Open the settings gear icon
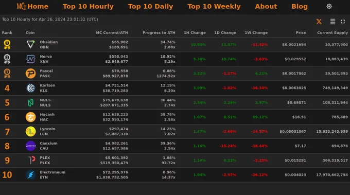Image resolution: width=350 pixels, height=195 pixels. pos(329,7)
